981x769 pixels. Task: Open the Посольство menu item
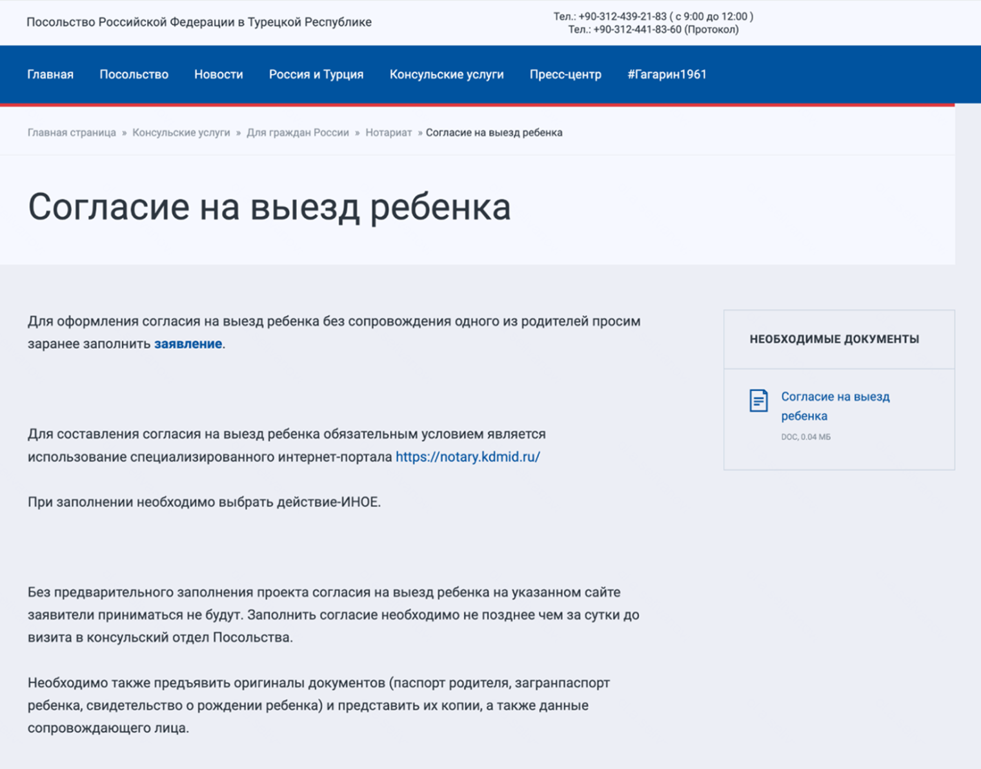tap(134, 74)
